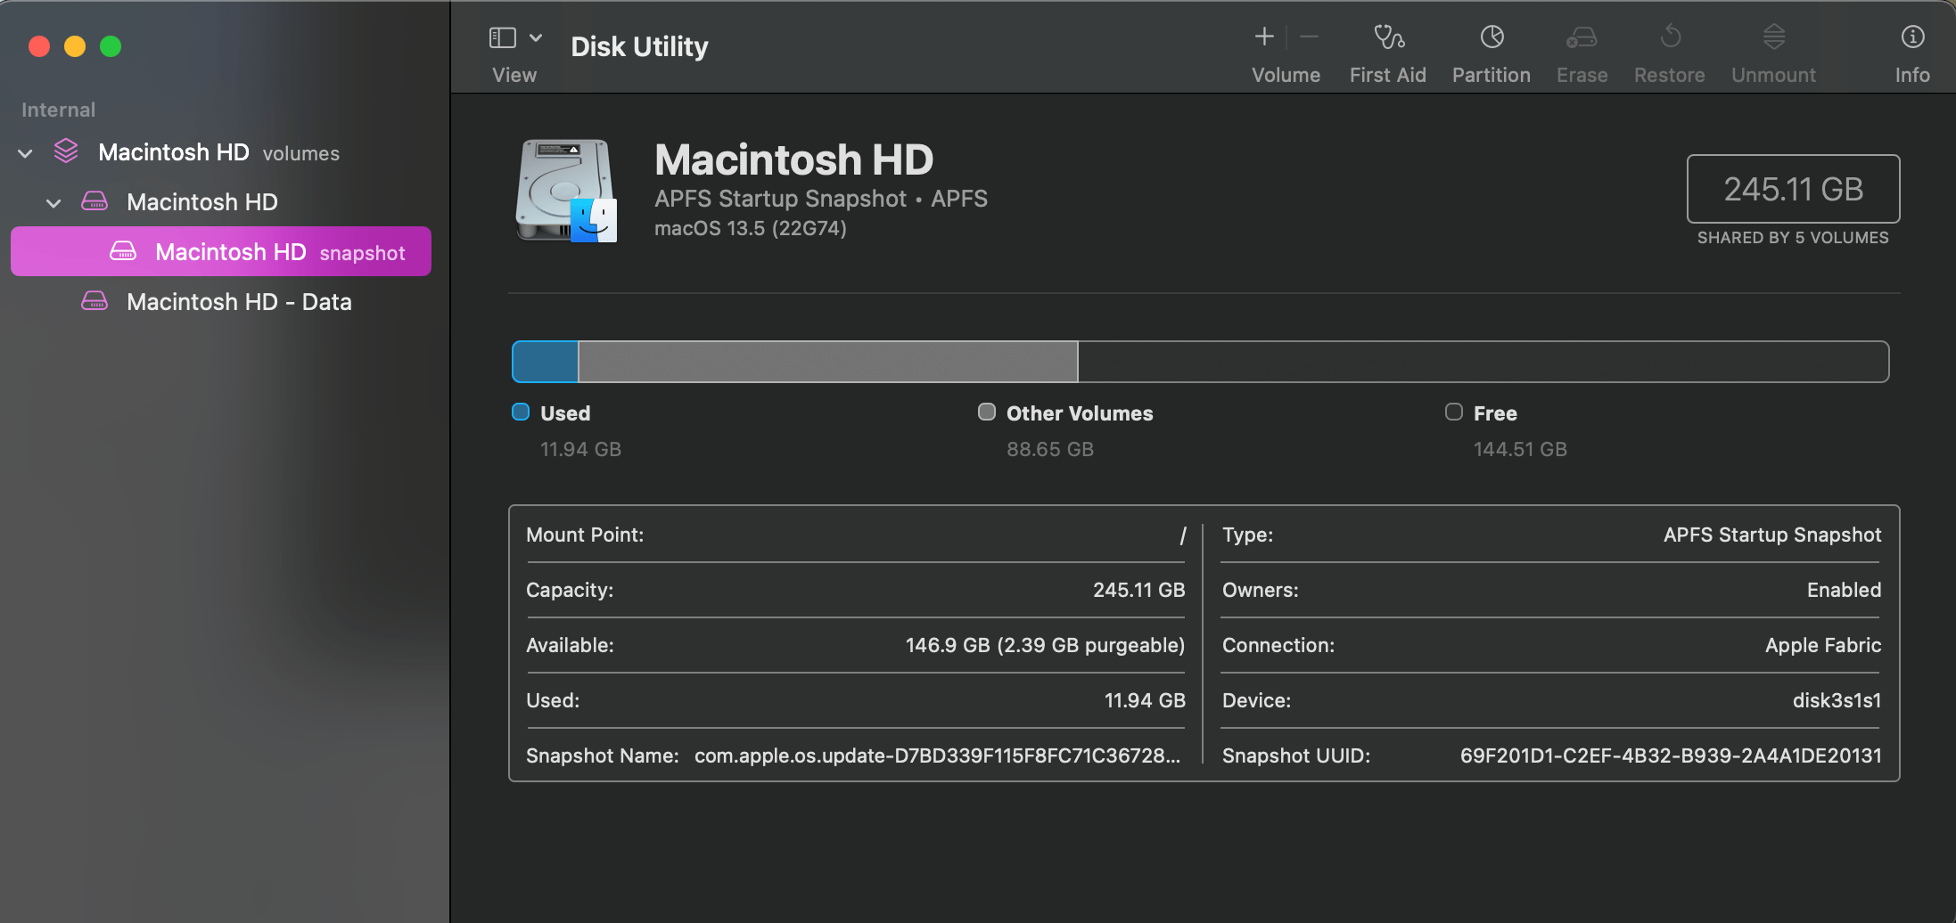
Task: Click the green window zoom button
Action: click(111, 46)
